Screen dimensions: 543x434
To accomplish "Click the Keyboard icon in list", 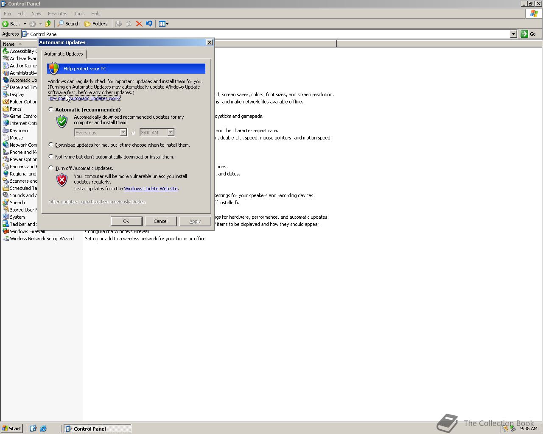I will [x=6, y=131].
